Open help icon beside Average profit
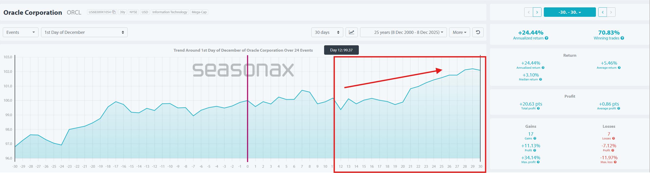This screenshot has height=173, width=650. (619, 108)
